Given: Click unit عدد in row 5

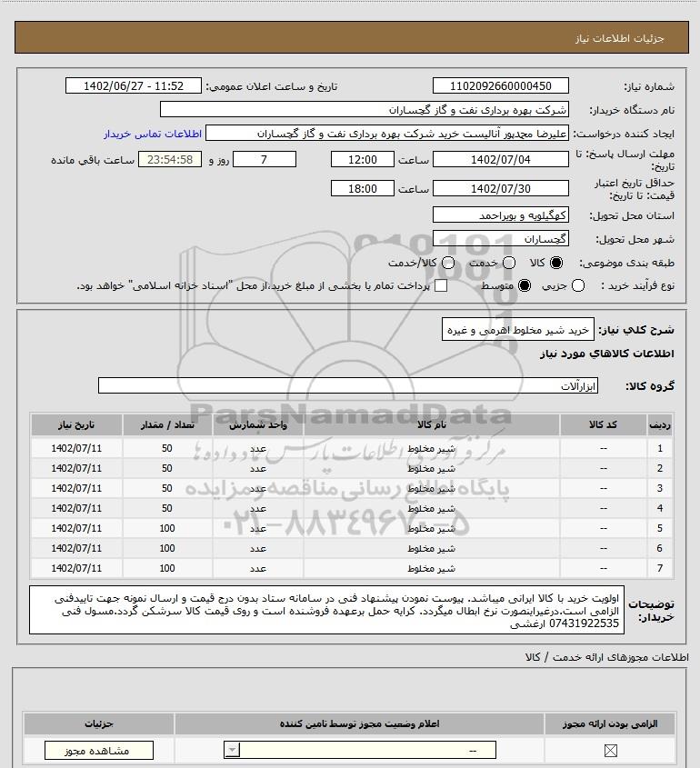Looking at the screenshot, I should point(258,529).
